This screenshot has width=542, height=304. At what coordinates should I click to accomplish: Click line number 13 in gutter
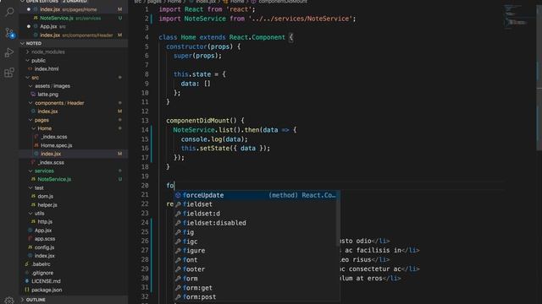coord(145,121)
